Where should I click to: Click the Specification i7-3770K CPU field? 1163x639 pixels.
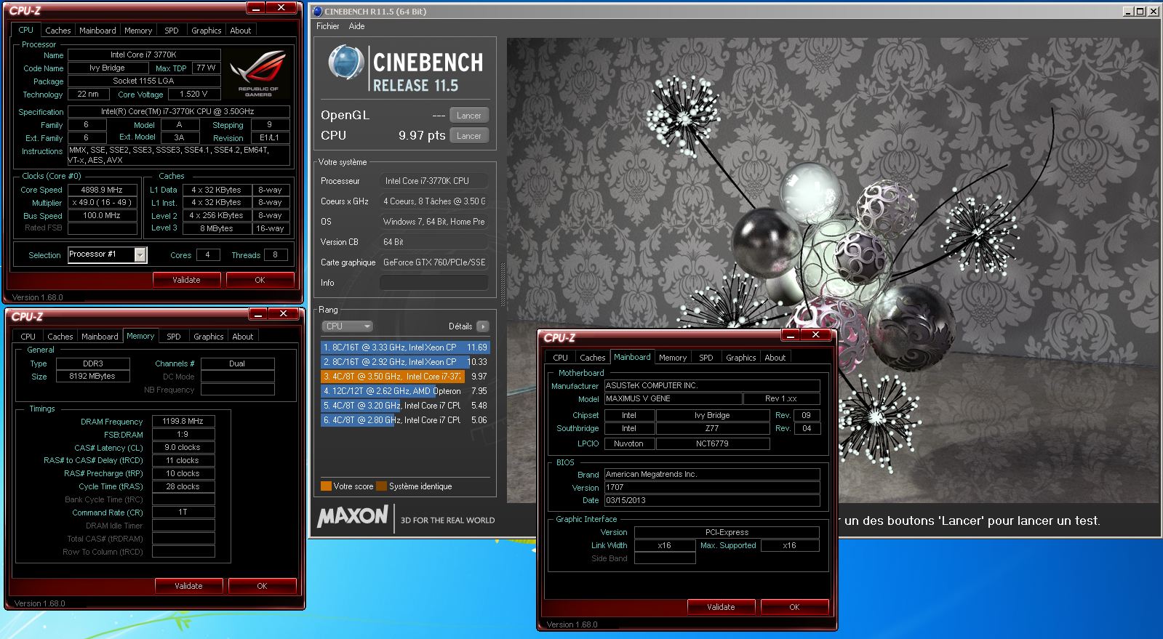coord(179,112)
